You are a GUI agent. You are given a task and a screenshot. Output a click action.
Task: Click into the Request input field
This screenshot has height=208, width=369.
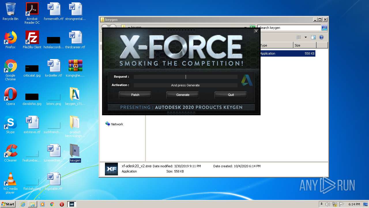[185, 77]
